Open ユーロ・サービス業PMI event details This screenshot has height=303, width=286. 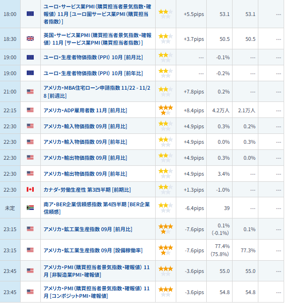[x=97, y=14]
